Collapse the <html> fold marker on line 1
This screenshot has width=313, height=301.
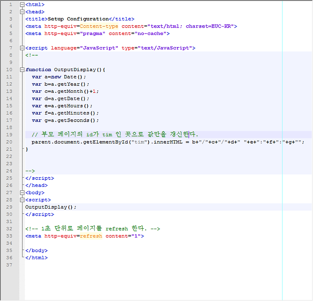tap(22, 5)
